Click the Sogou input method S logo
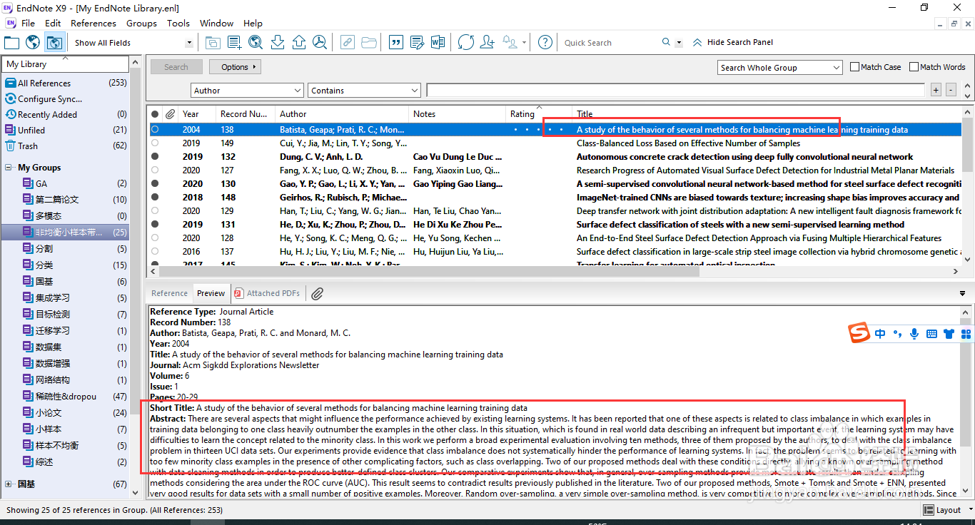This screenshot has height=525, width=975. [x=859, y=333]
